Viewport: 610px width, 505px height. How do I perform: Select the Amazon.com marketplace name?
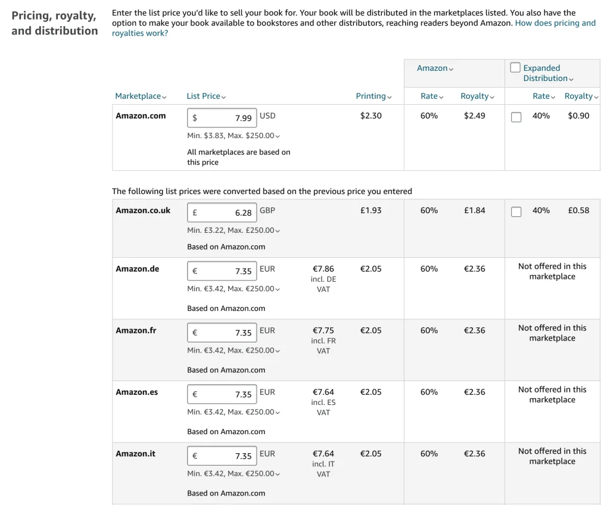coord(141,116)
